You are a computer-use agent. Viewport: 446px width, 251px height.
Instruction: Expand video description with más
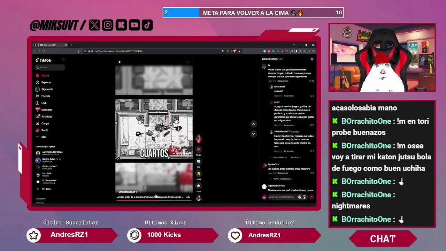[x=188, y=197]
